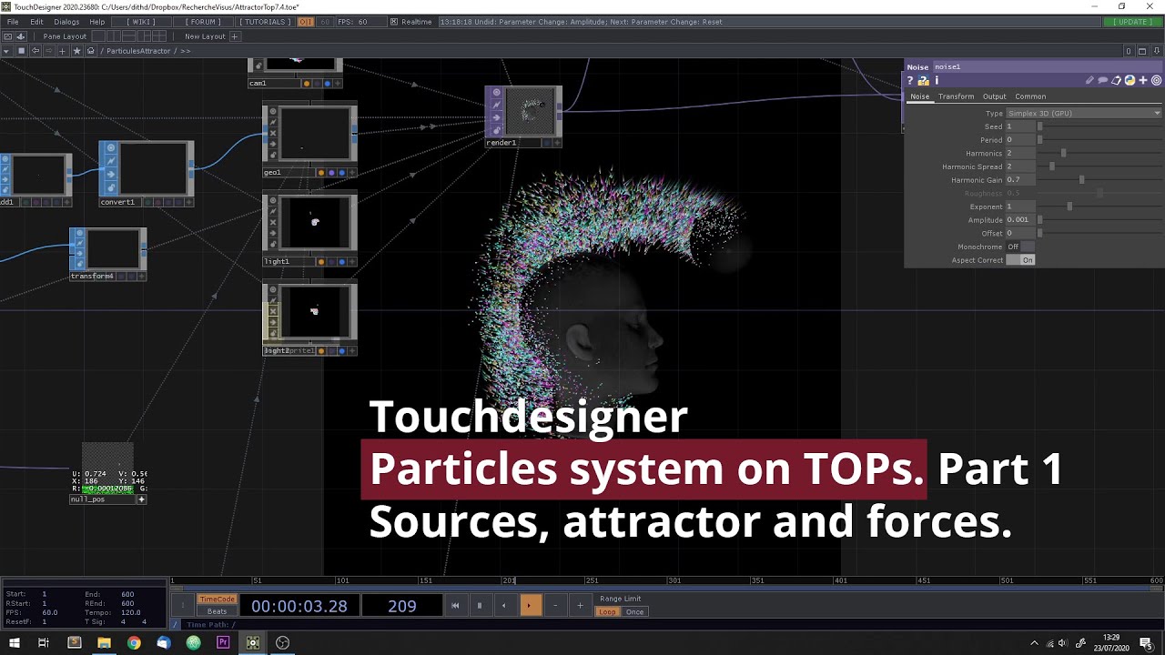Jump to start with the rewind button
This screenshot has height=655, width=1165.
(455, 605)
